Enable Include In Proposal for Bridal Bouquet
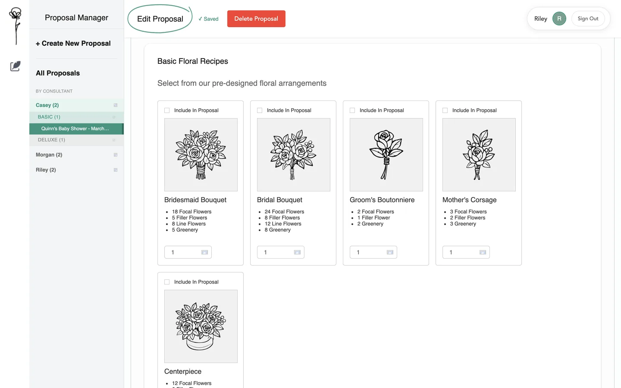This screenshot has width=621, height=388. pos(260,110)
